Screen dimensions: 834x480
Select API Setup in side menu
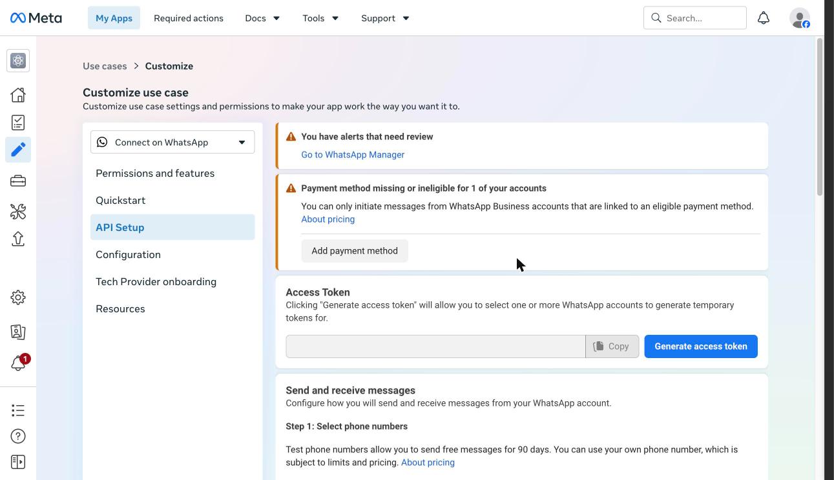click(172, 227)
